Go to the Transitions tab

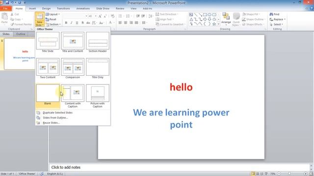[x=63, y=9]
